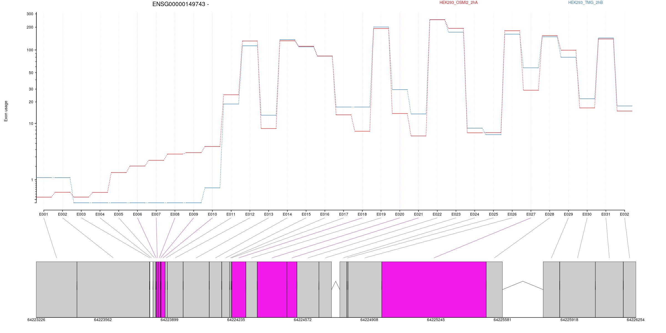666x333 pixels.
Task: Click exon label E004
Action: [x=100, y=214]
